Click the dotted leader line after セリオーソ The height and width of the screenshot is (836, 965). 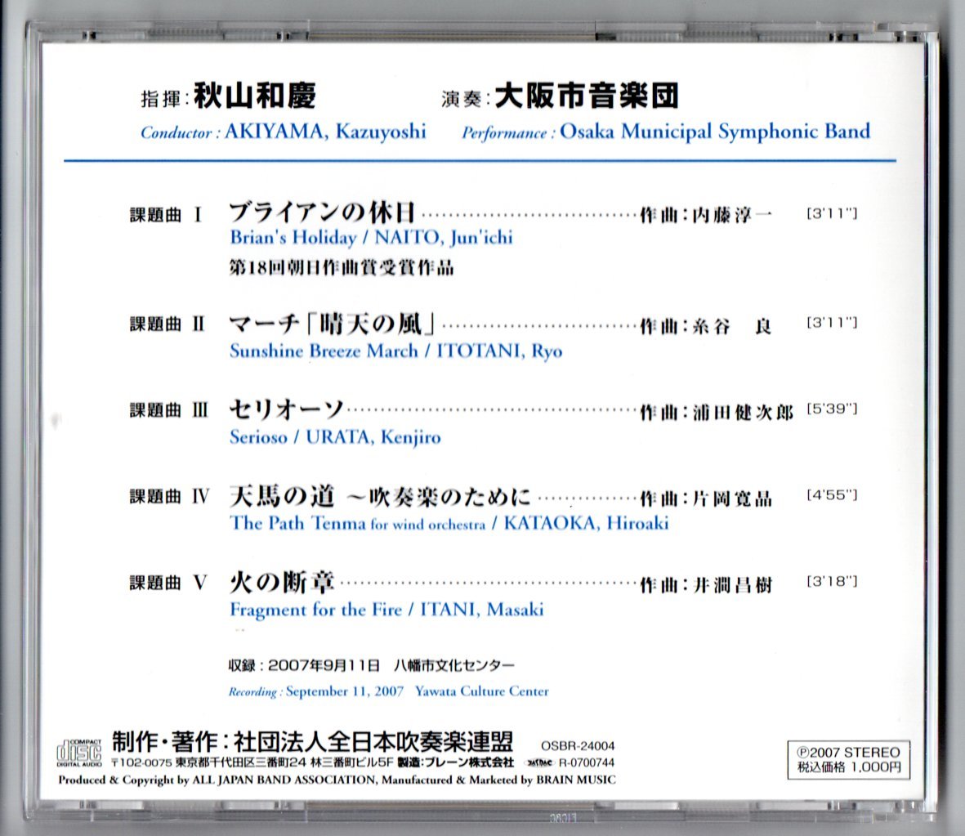tap(523, 409)
